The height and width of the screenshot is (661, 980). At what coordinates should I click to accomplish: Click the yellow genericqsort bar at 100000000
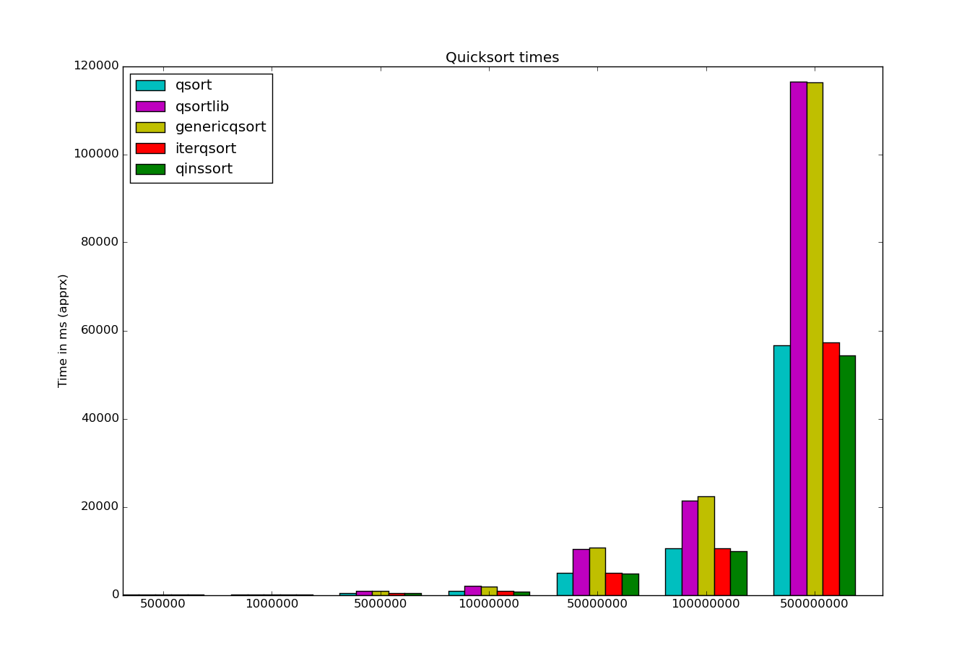[706, 545]
